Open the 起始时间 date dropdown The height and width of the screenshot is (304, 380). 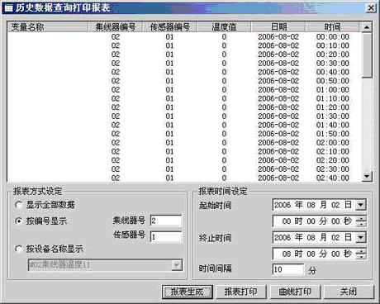click(x=360, y=205)
